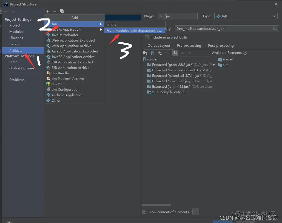The height and width of the screenshot is (223, 282).
Task: Click the ellipsis button beside Show content
Action: 196,212
